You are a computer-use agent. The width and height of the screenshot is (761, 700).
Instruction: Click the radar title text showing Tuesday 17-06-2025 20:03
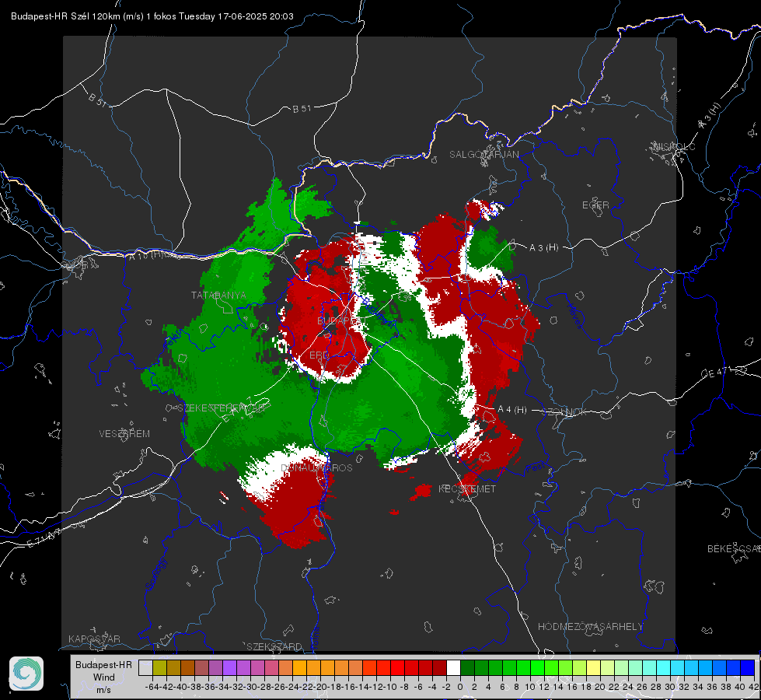[x=152, y=16]
